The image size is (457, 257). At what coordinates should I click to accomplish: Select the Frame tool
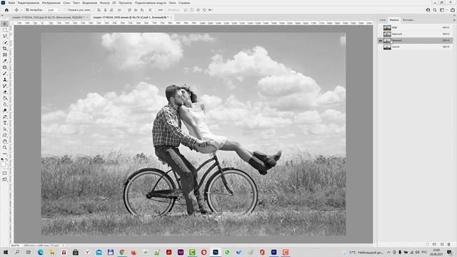(5, 55)
